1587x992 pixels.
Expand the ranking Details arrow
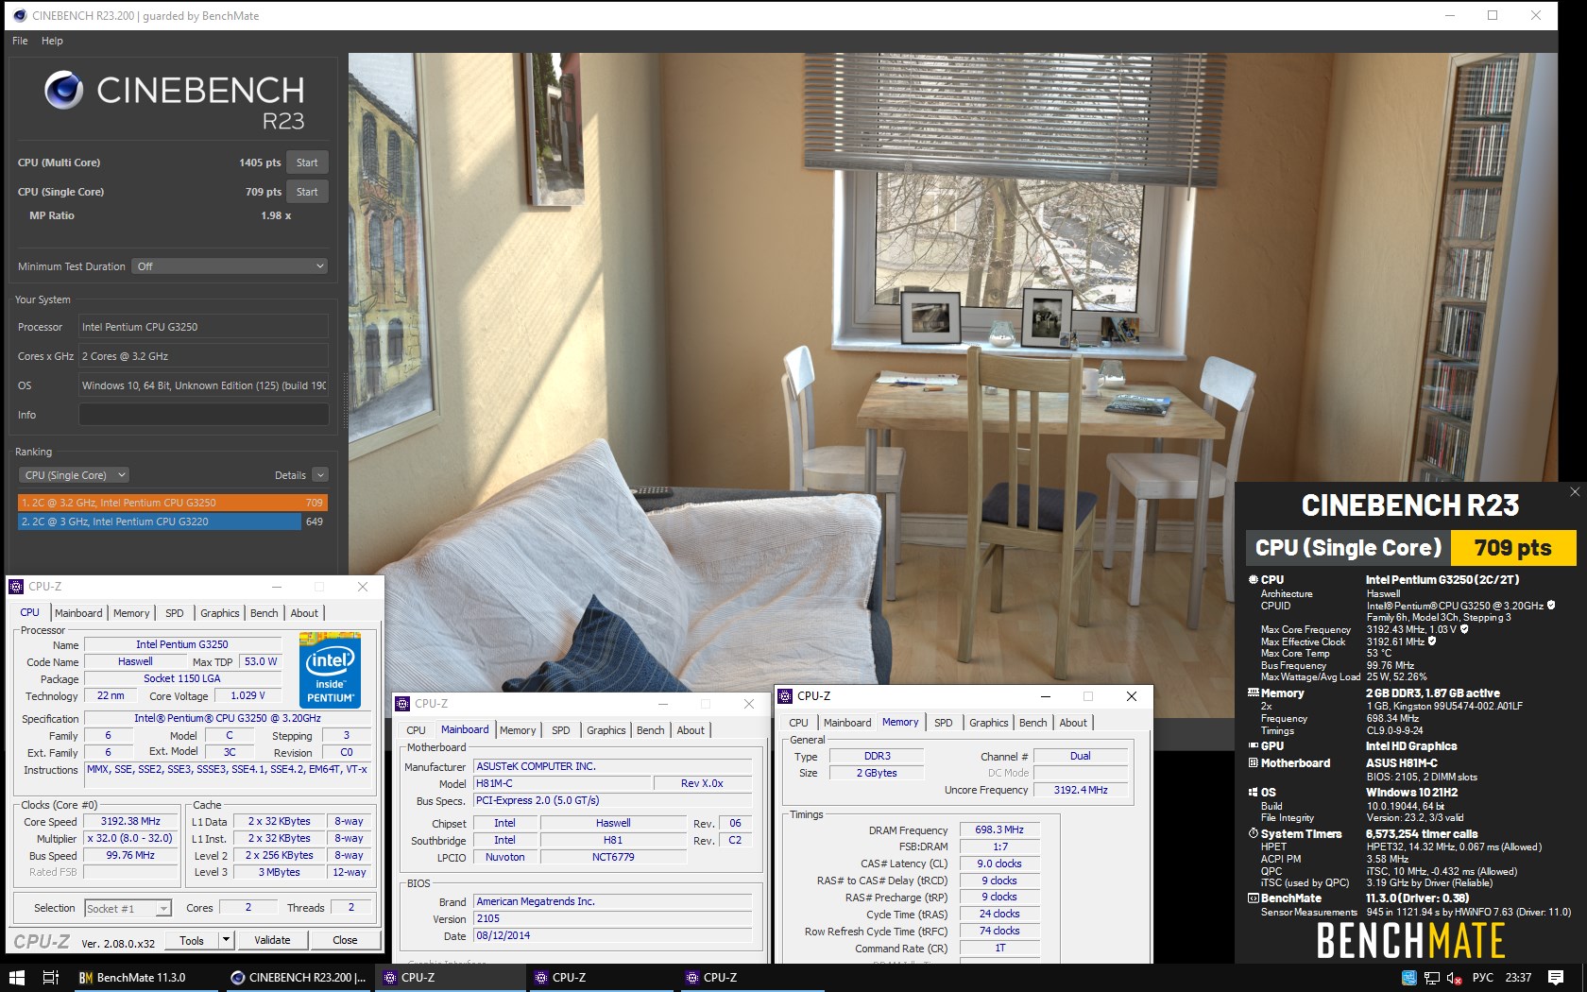[320, 475]
